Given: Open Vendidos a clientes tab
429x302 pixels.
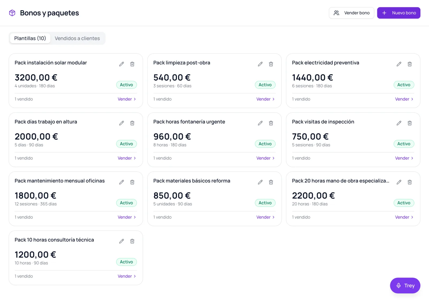Looking at the screenshot, I should [x=77, y=38].
